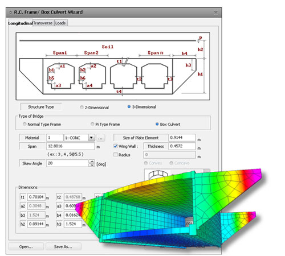Toggle the Wing Wall checkbox
This screenshot has height=256, width=285.
[115, 146]
